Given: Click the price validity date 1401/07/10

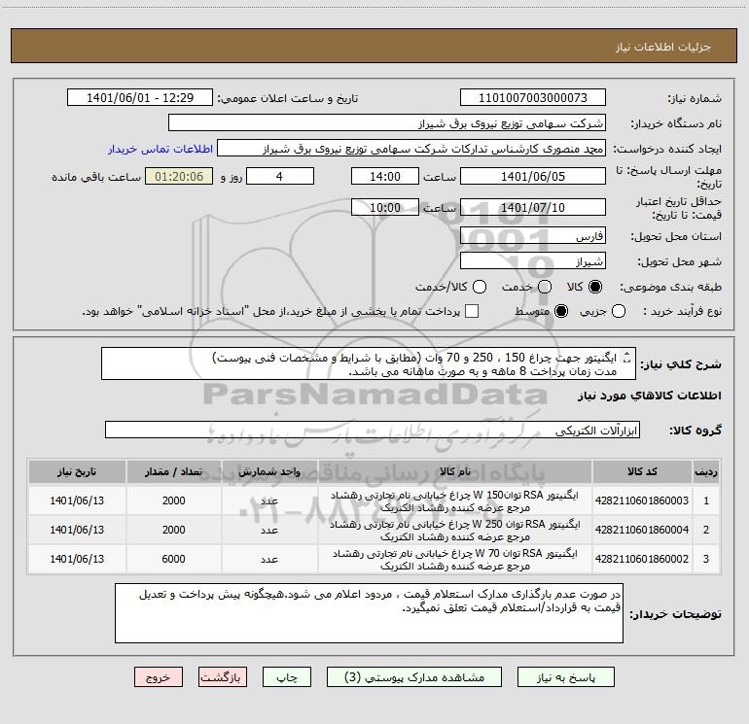Looking at the screenshot, I should point(533,207).
